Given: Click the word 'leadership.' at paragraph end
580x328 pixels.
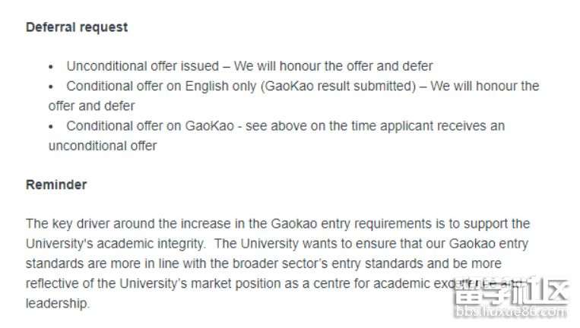Looking at the screenshot, I should pyautogui.click(x=58, y=303).
